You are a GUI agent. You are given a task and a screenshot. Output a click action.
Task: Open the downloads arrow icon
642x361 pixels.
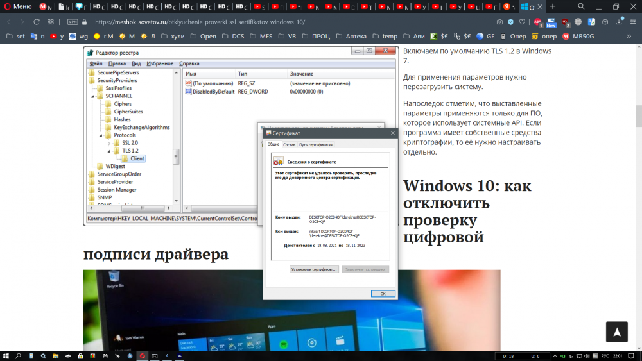click(x=620, y=22)
